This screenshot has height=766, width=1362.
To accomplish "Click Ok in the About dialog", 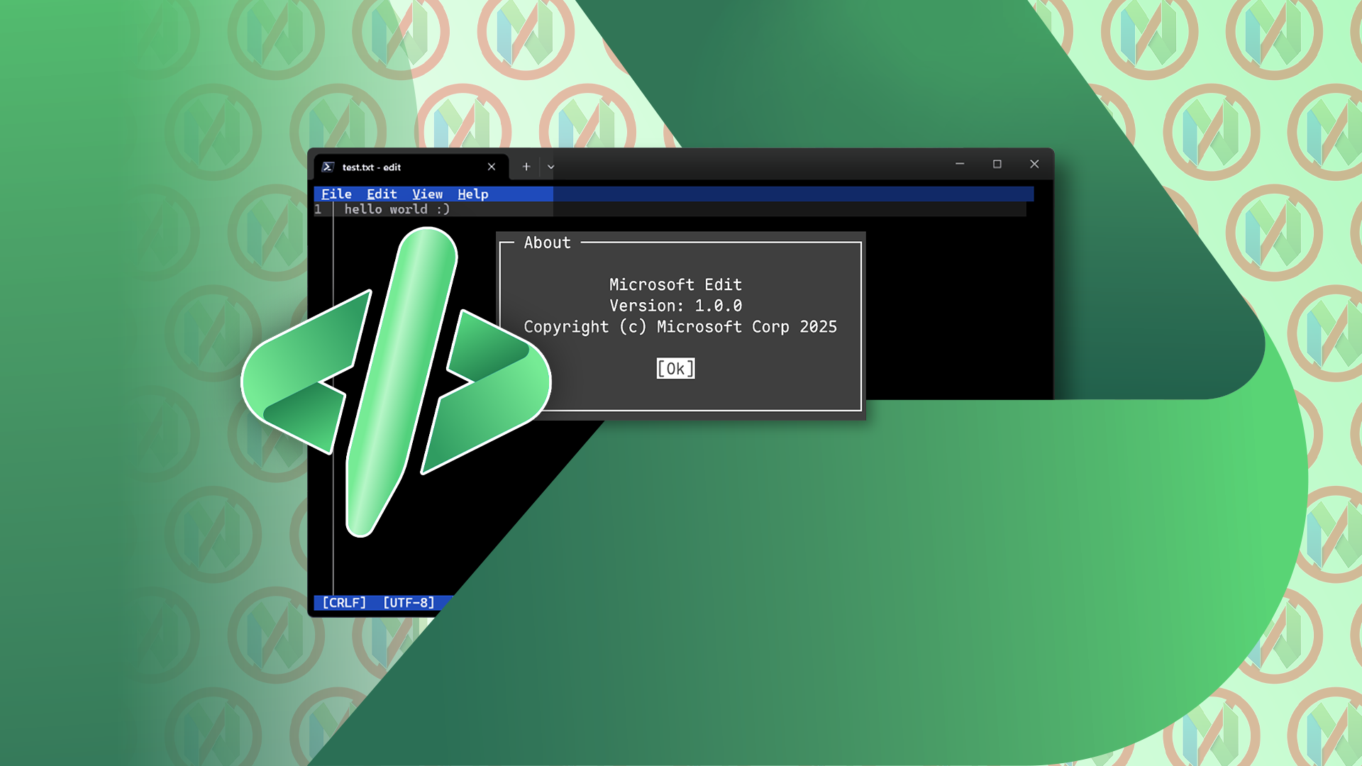I will [x=675, y=368].
